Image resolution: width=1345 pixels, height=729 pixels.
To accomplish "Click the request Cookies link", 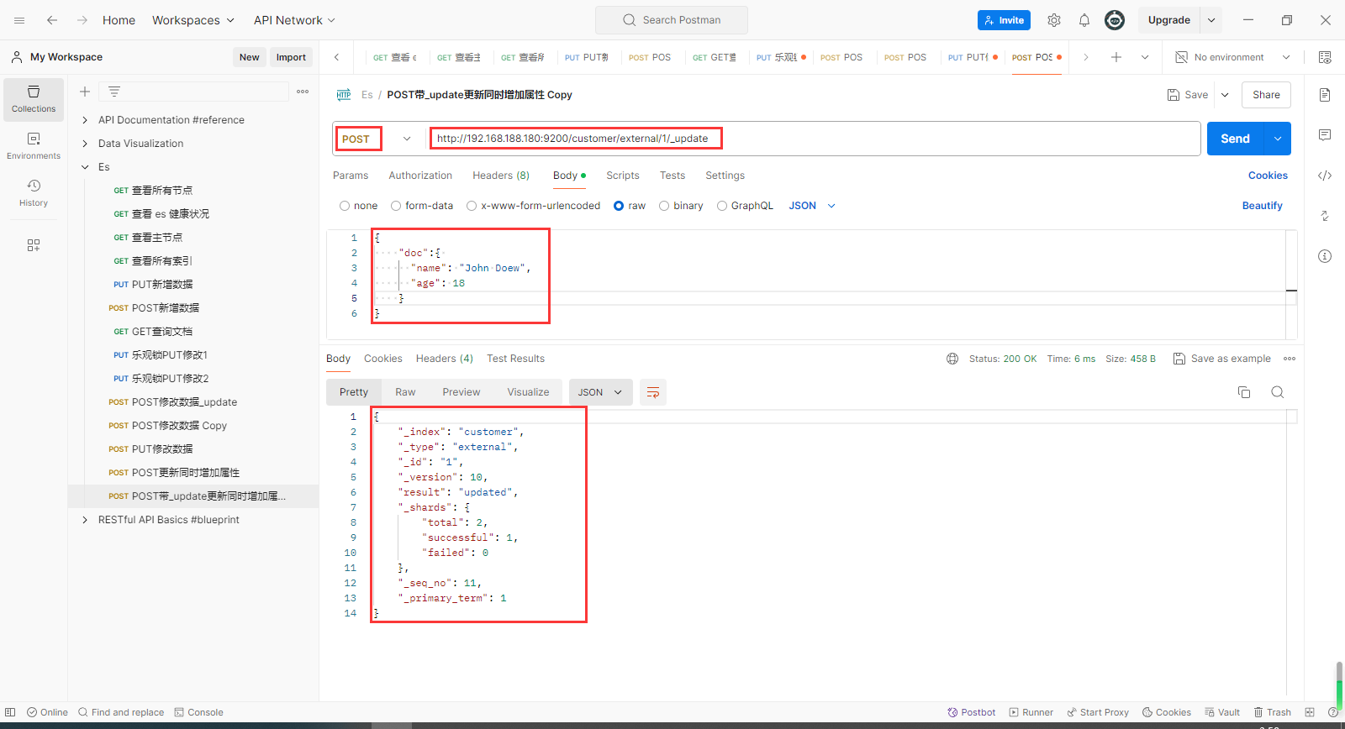I will [1268, 176].
